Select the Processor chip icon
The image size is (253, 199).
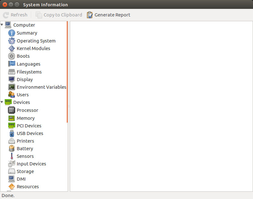coord(12,110)
